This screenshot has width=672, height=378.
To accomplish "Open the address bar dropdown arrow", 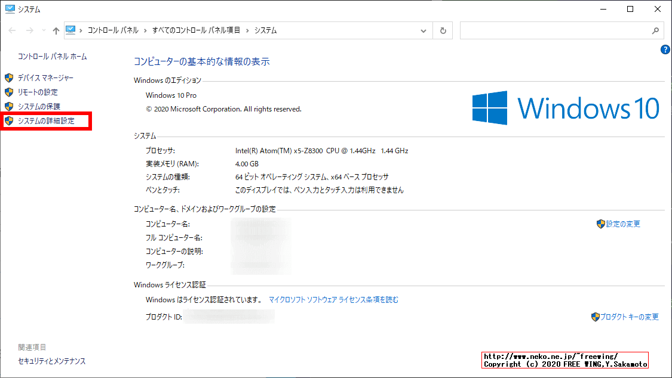I will pyautogui.click(x=424, y=30).
